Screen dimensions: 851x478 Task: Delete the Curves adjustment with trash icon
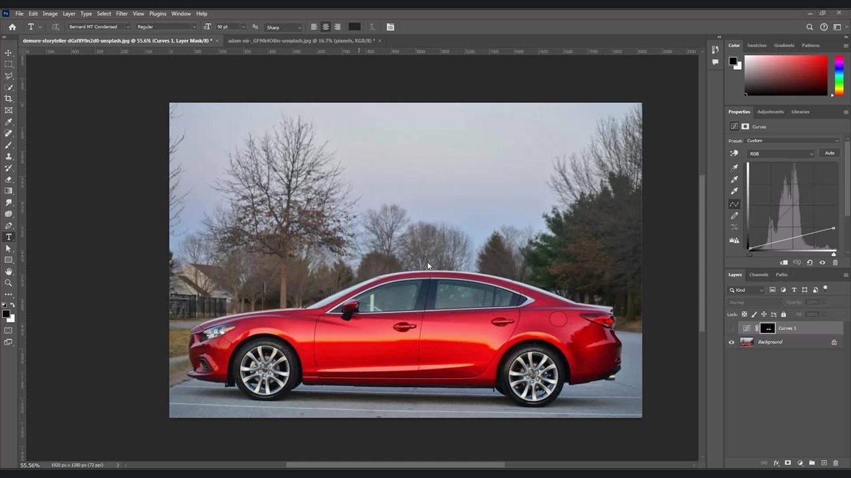pyautogui.click(x=835, y=263)
